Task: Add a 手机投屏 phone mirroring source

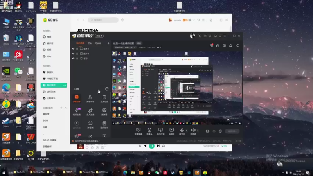Action: point(160,131)
